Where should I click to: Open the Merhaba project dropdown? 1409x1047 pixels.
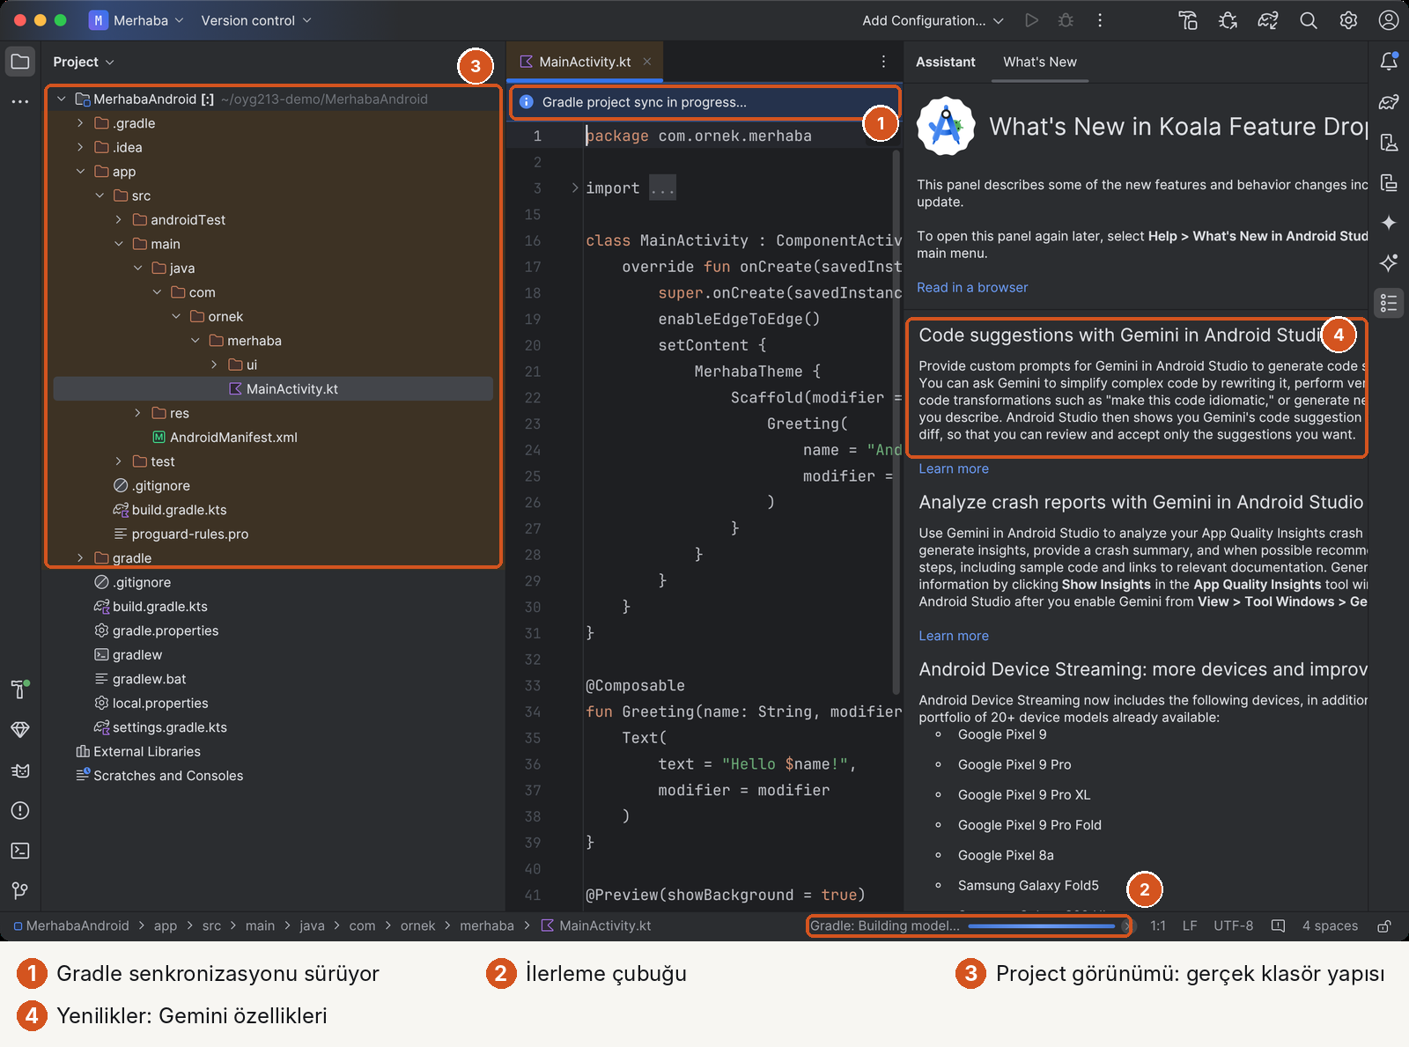point(137,20)
